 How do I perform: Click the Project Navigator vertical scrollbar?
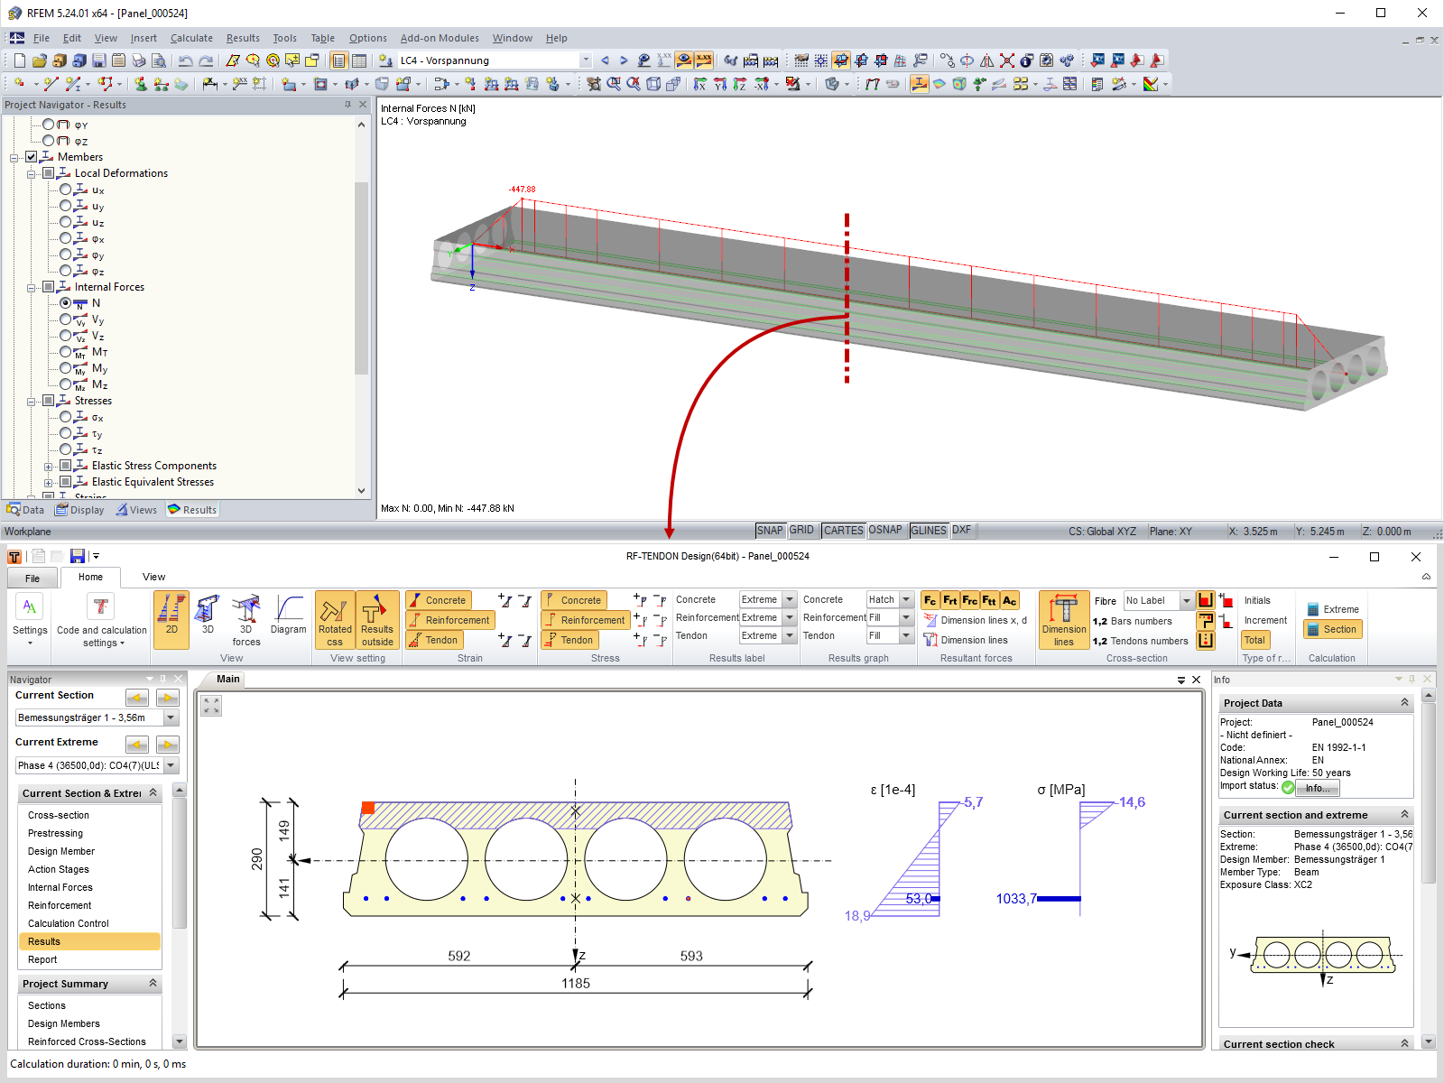pyautogui.click(x=362, y=278)
